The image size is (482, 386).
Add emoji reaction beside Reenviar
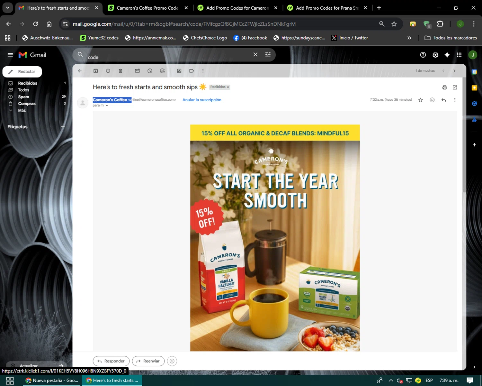point(172,361)
